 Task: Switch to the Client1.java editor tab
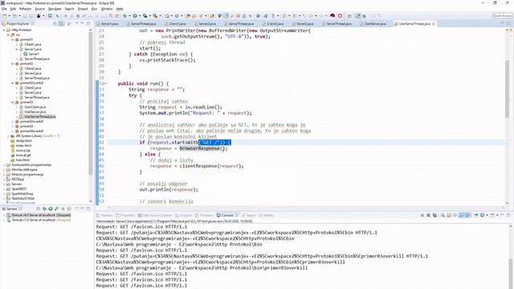[x=177, y=23]
